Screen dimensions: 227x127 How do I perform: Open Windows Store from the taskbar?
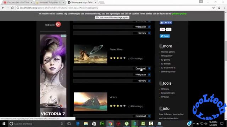coord(94,124)
